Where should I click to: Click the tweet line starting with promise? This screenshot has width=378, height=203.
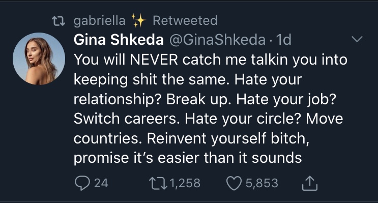pyautogui.click(x=188, y=158)
